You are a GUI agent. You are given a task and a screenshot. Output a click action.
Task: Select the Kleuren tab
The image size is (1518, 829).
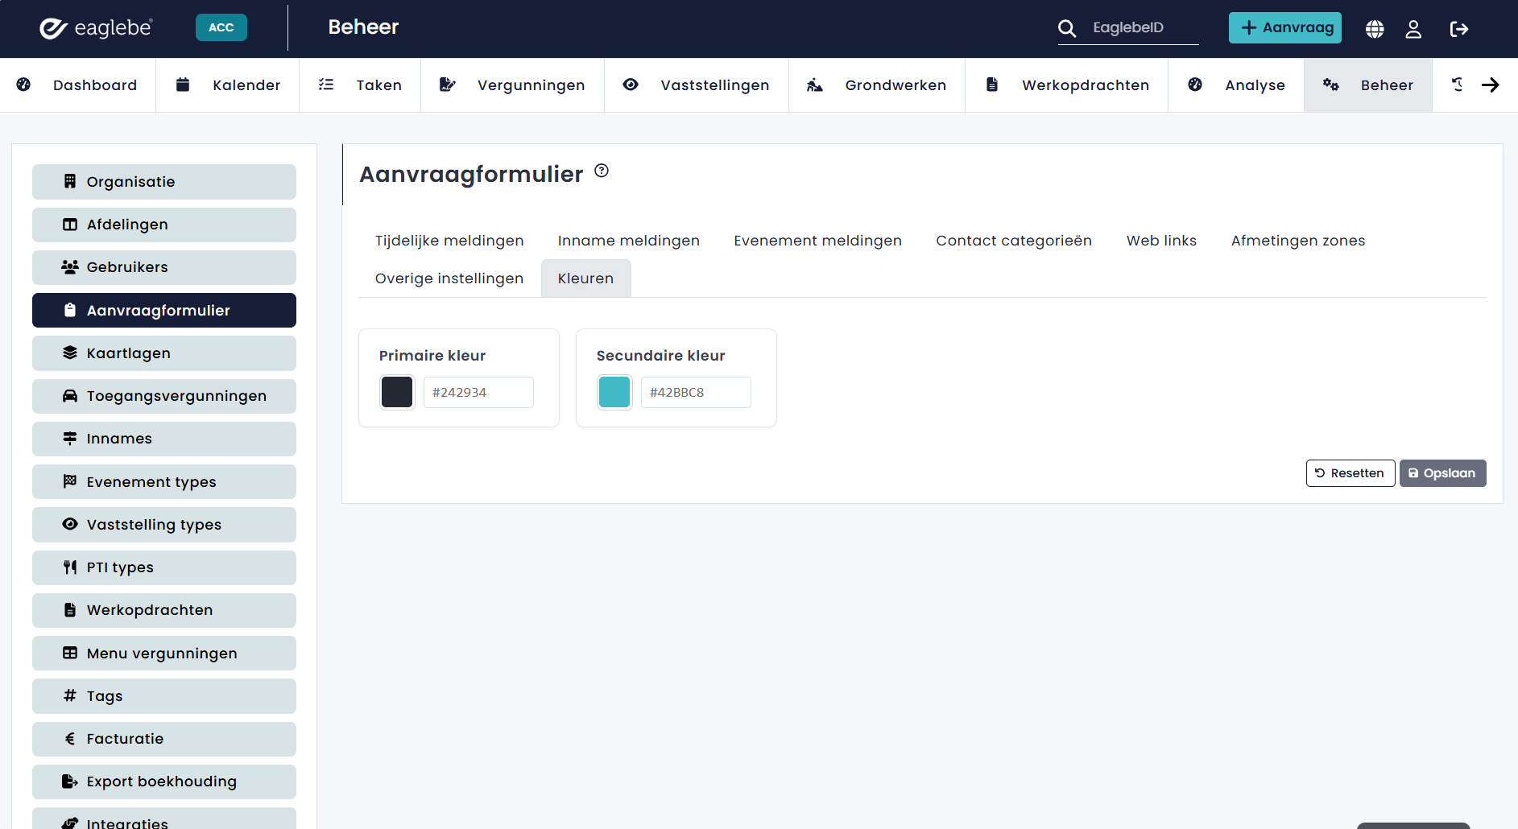[x=585, y=278]
